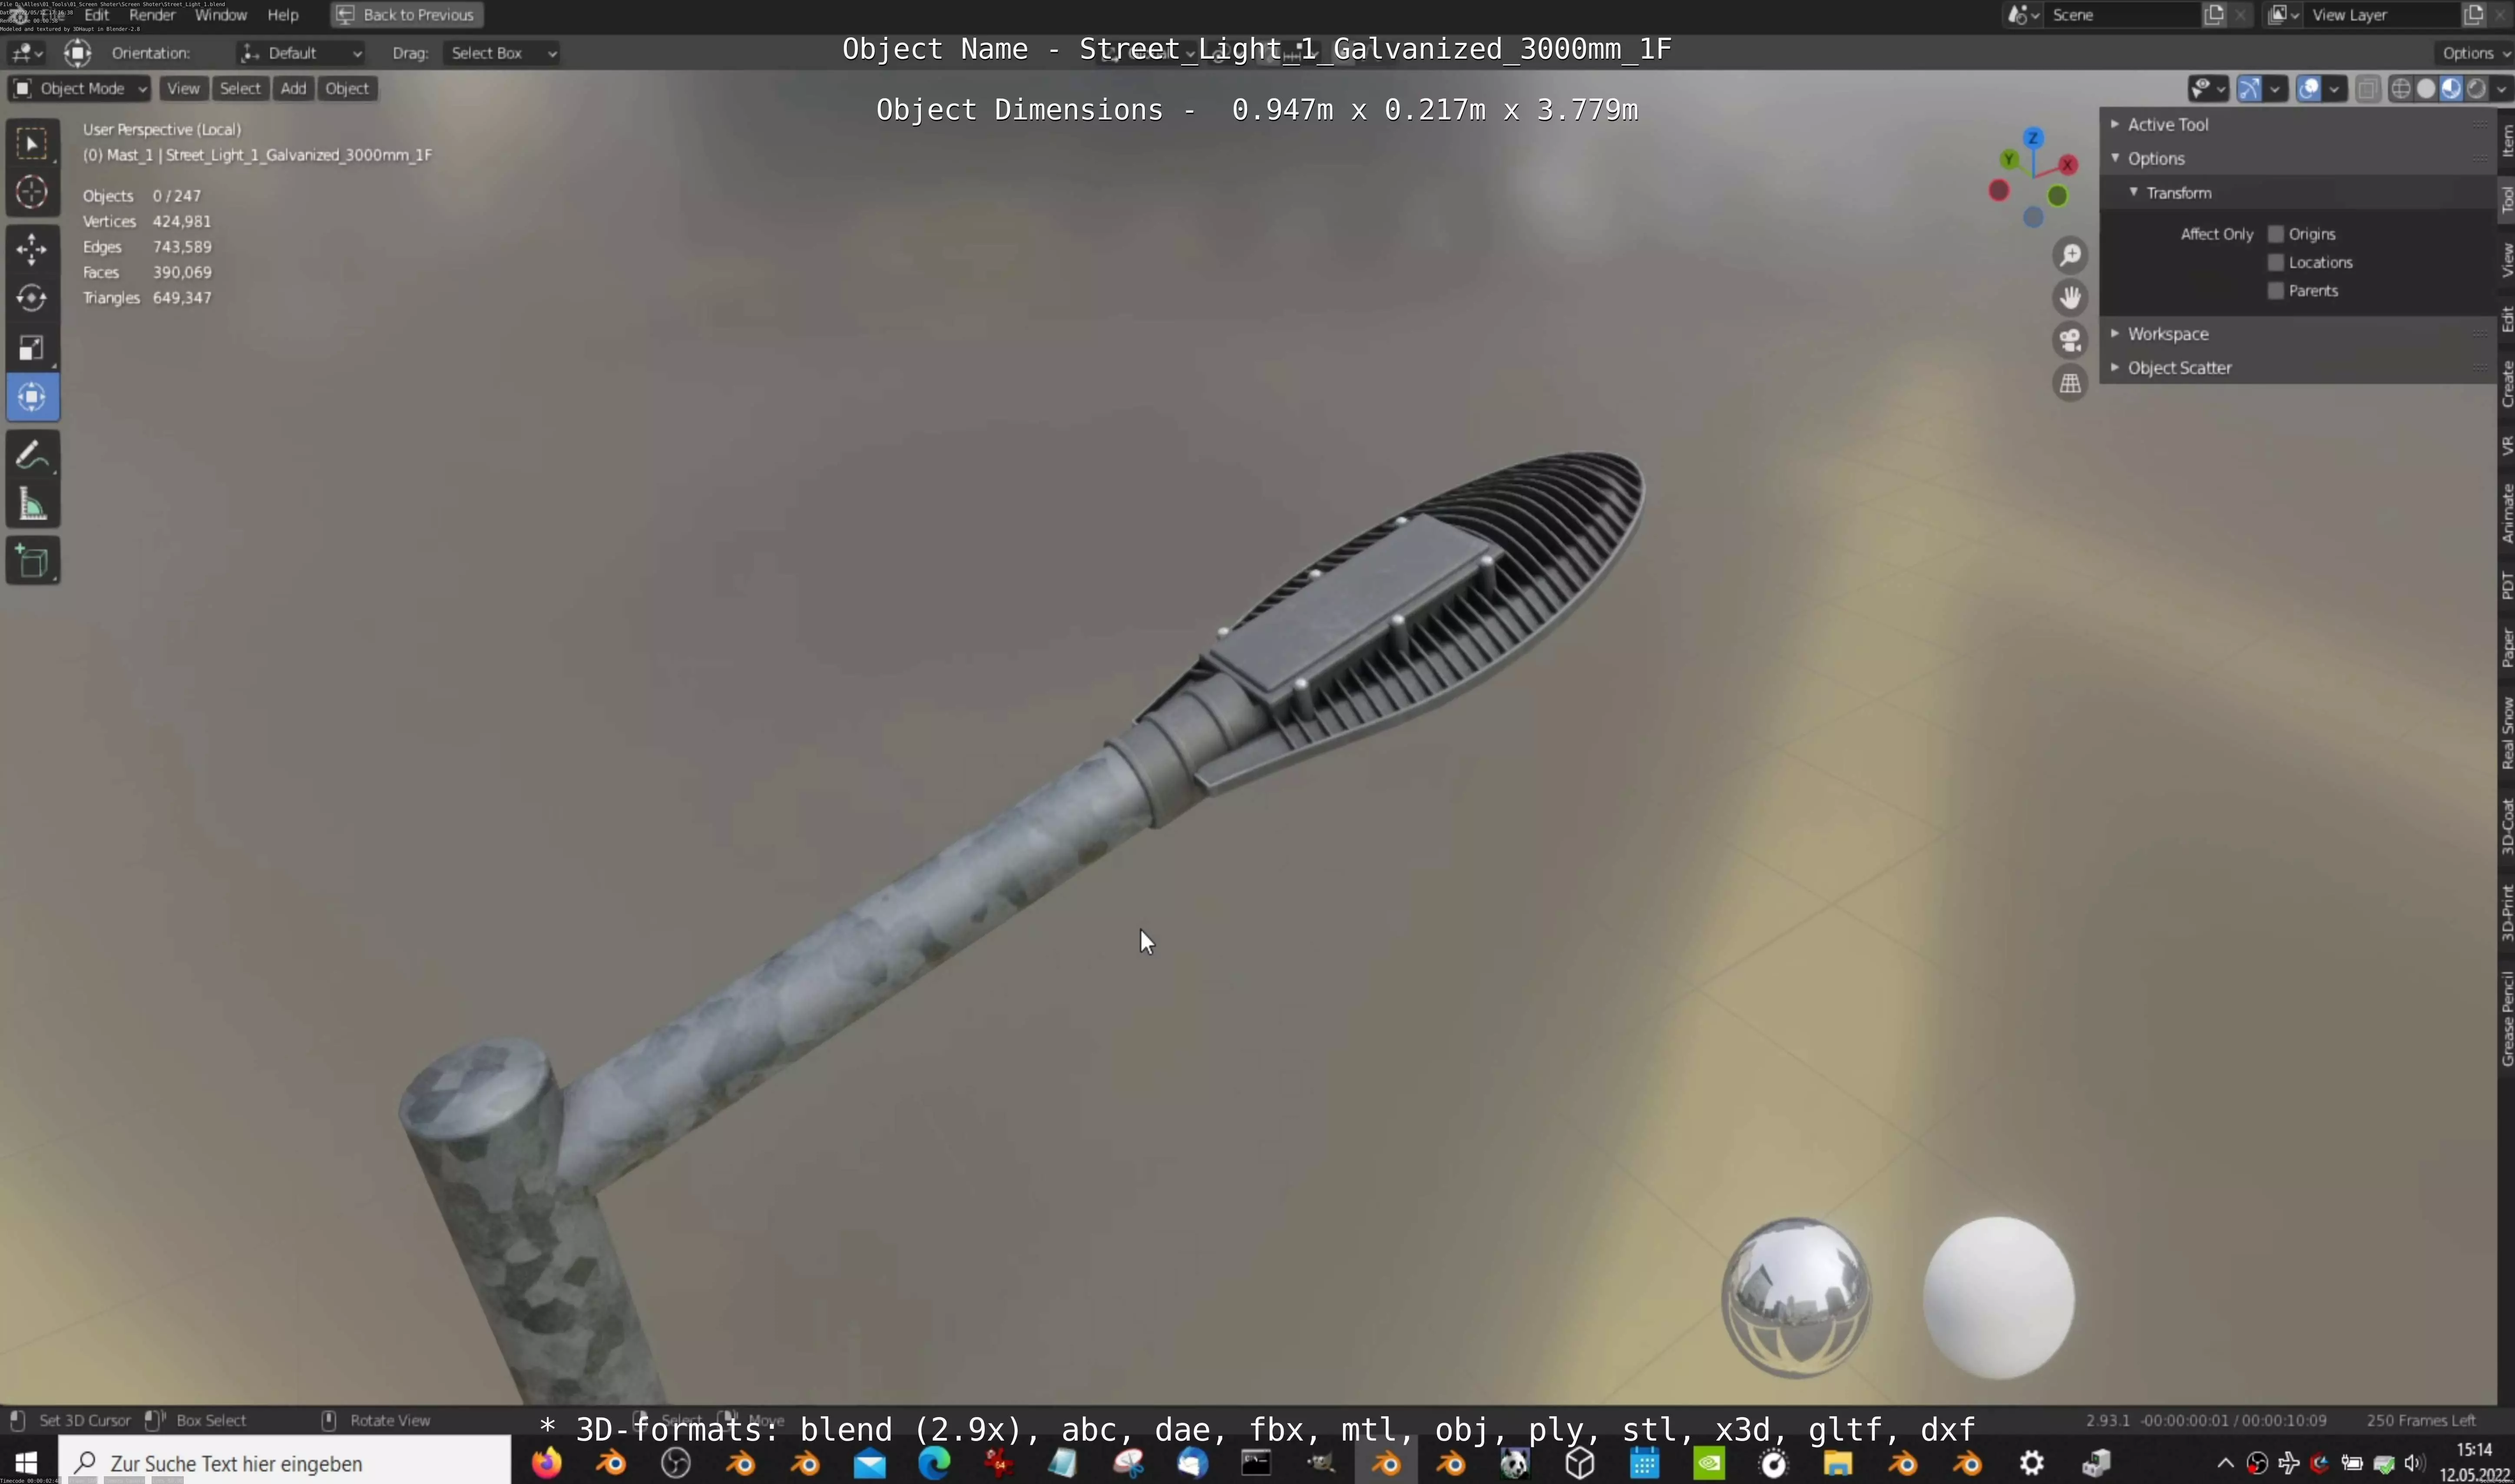Switch to Rendered viewport shading
The width and height of the screenshot is (2515, 1484).
pos(2476,89)
